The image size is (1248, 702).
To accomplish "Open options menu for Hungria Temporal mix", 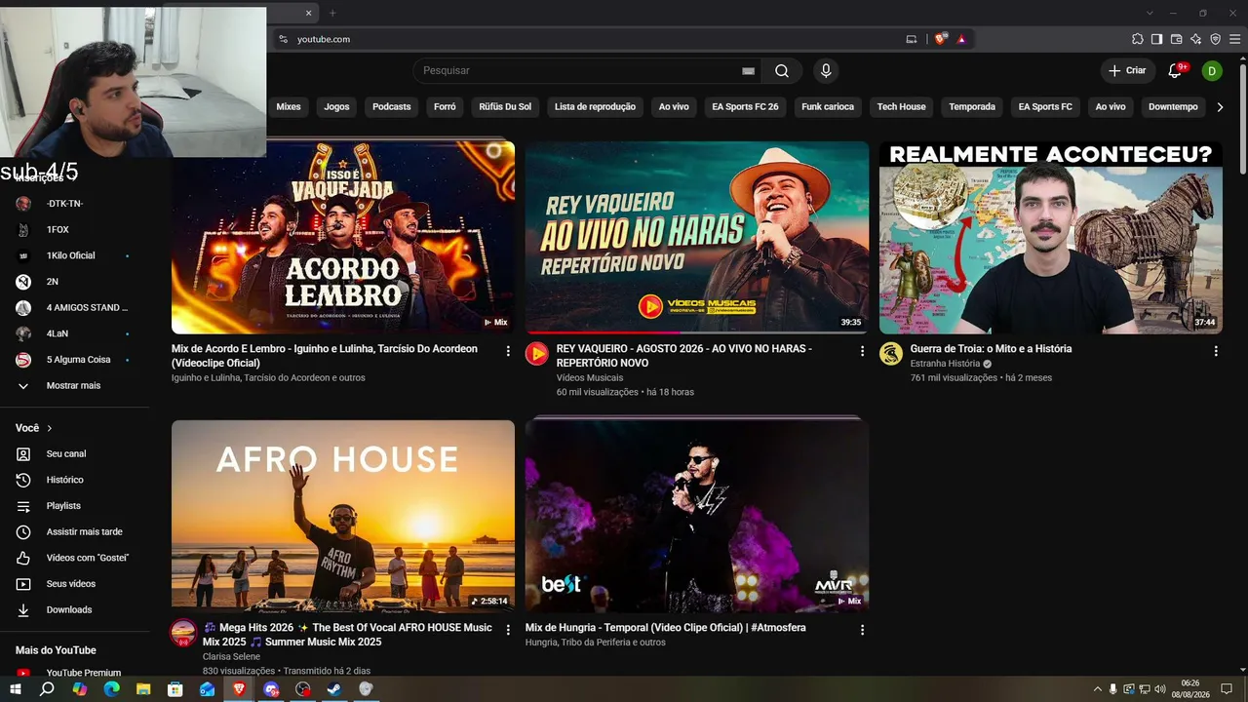I will pos(862,630).
